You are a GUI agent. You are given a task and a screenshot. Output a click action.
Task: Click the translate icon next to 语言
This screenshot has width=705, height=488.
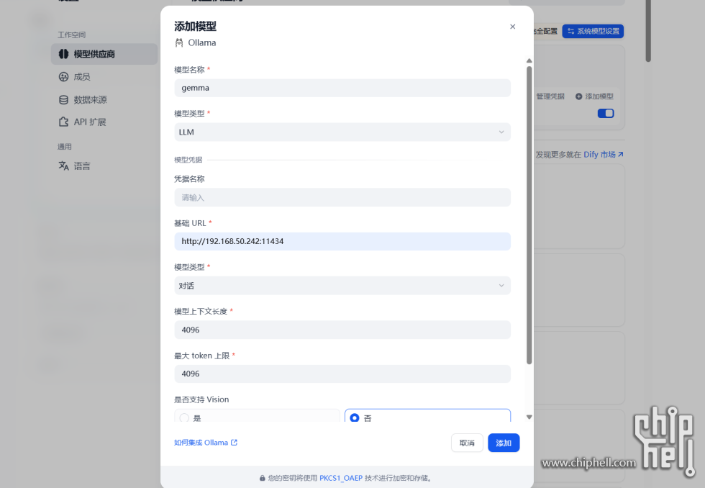63,166
